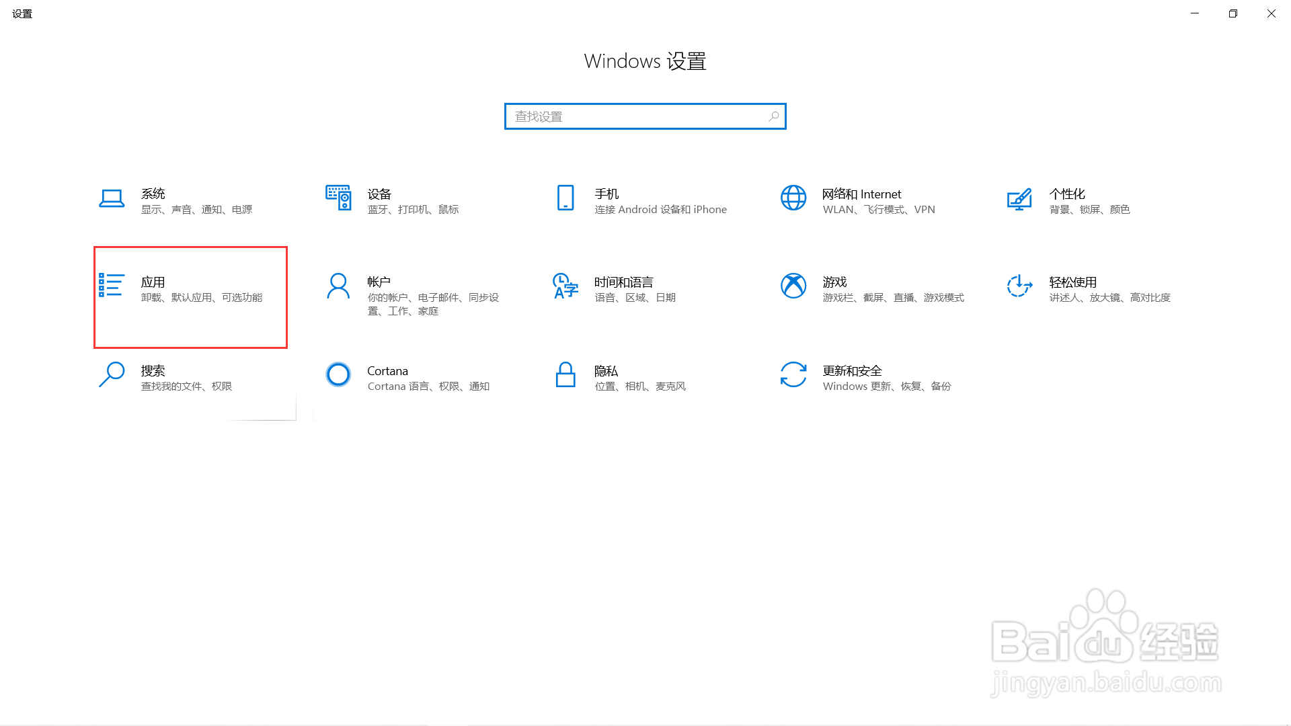
Task: Open the 游戏 Xbox icon
Action: [x=793, y=286]
